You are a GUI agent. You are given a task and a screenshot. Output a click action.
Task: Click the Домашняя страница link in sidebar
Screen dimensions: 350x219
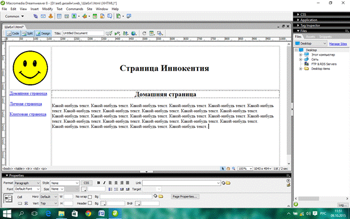point(28,93)
